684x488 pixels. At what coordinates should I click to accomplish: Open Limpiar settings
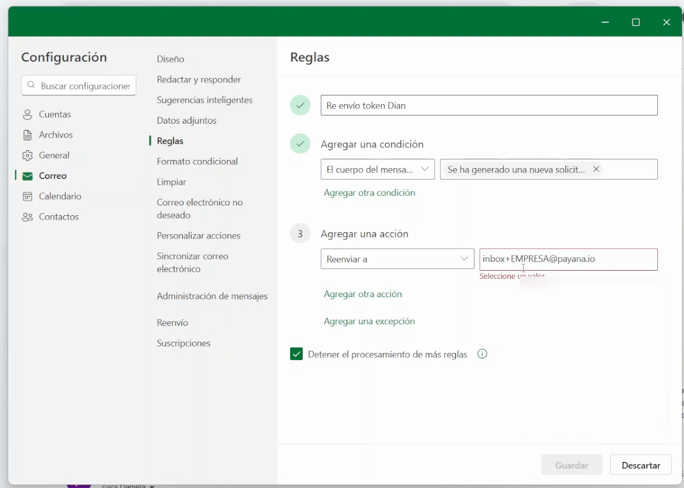(172, 182)
